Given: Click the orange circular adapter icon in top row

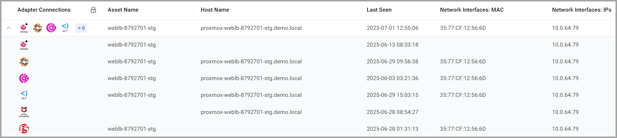Looking at the screenshot, I should (x=38, y=28).
